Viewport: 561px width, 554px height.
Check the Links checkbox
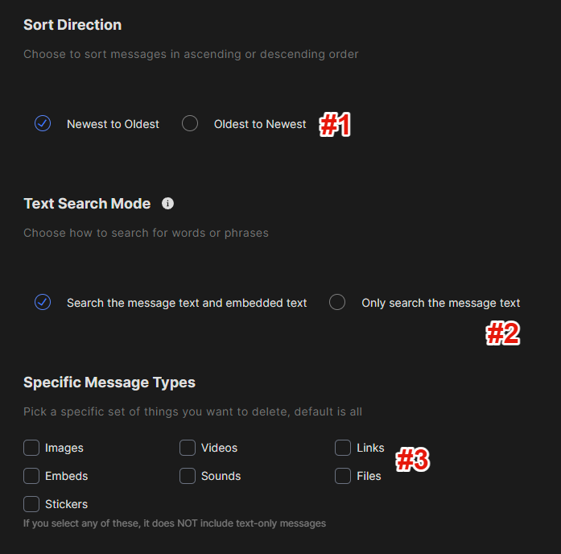point(343,448)
